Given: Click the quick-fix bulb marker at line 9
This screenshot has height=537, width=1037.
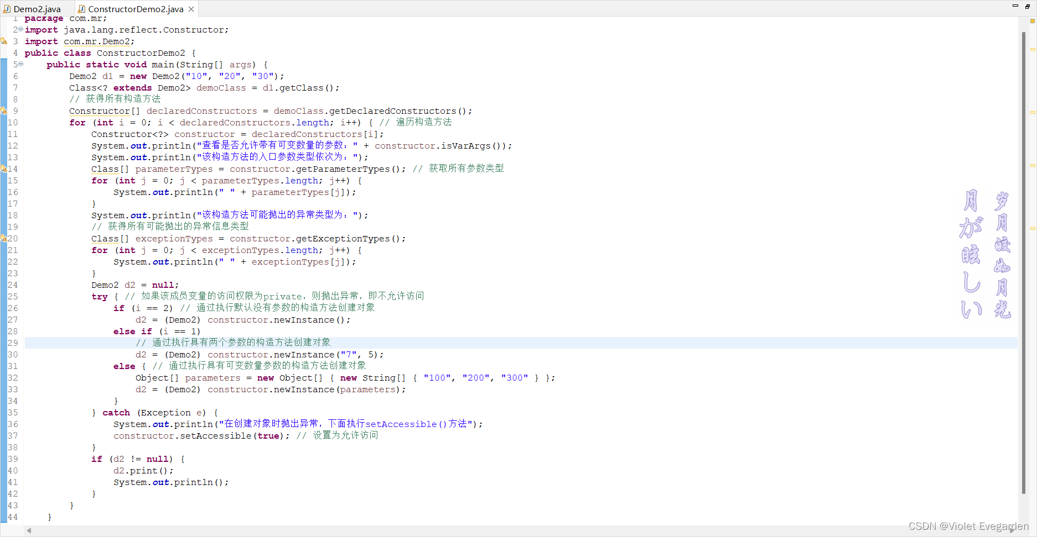Looking at the screenshot, I should [x=5, y=111].
